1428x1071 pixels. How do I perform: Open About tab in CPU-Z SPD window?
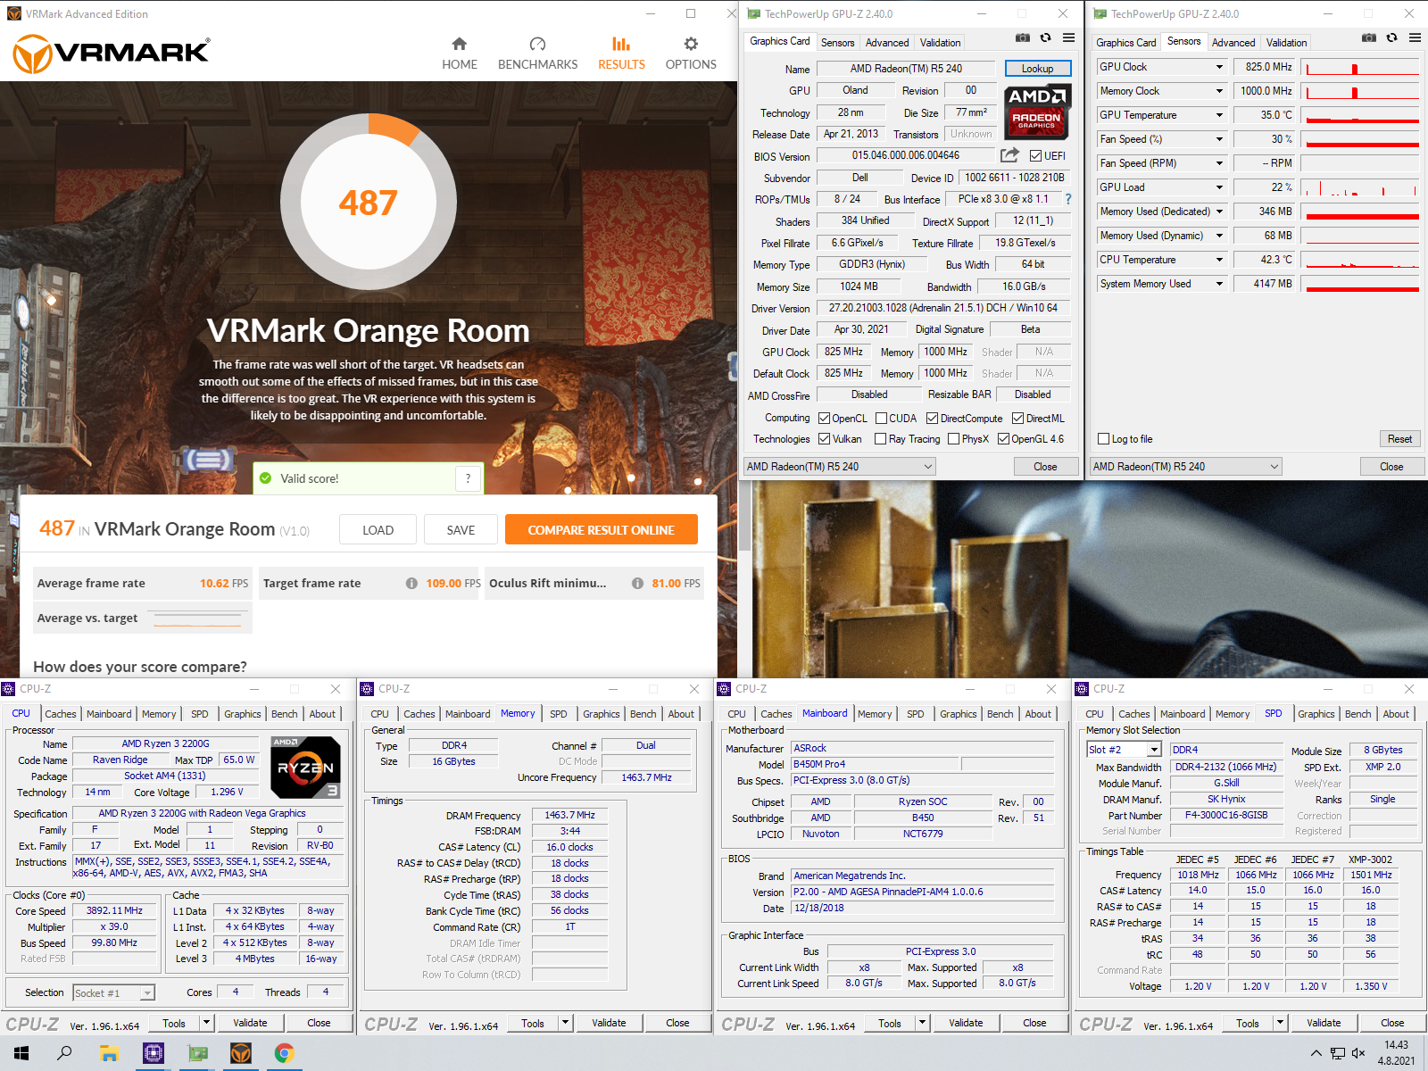click(x=1396, y=714)
